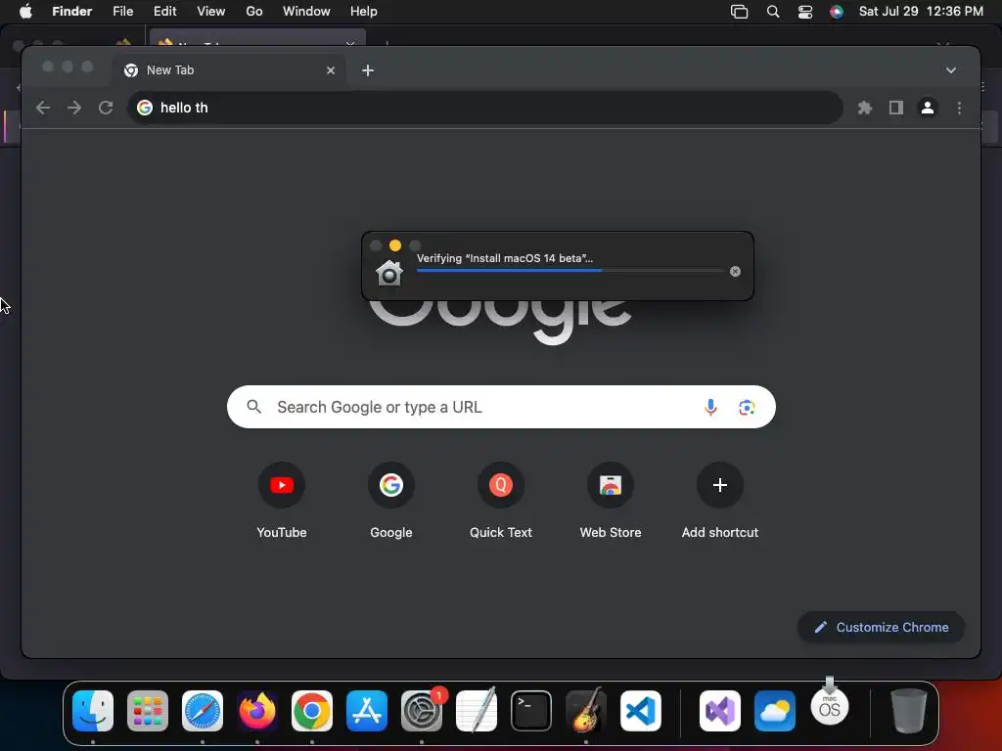Click the installer icon in verifying dialog
The width and height of the screenshot is (1002, 751).
[389, 274]
